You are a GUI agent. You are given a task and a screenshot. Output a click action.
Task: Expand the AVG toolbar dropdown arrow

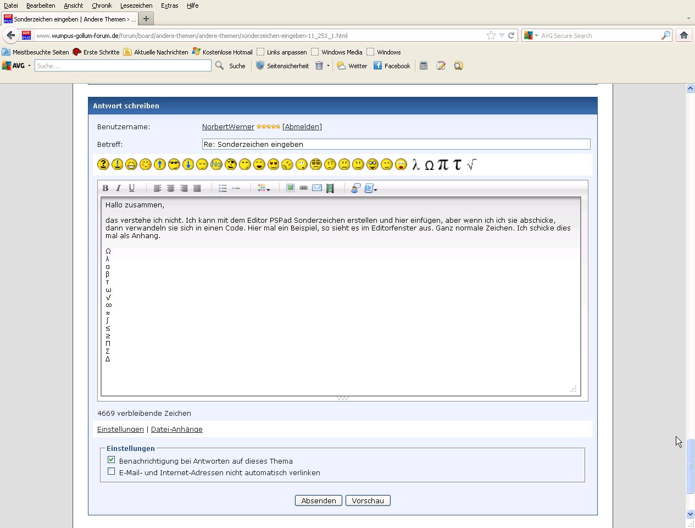pyautogui.click(x=29, y=66)
